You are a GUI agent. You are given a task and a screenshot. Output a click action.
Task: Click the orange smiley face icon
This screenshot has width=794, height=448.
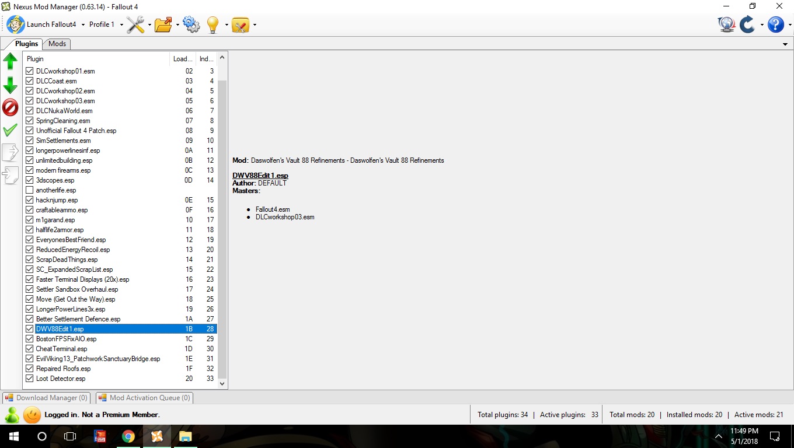click(32, 415)
